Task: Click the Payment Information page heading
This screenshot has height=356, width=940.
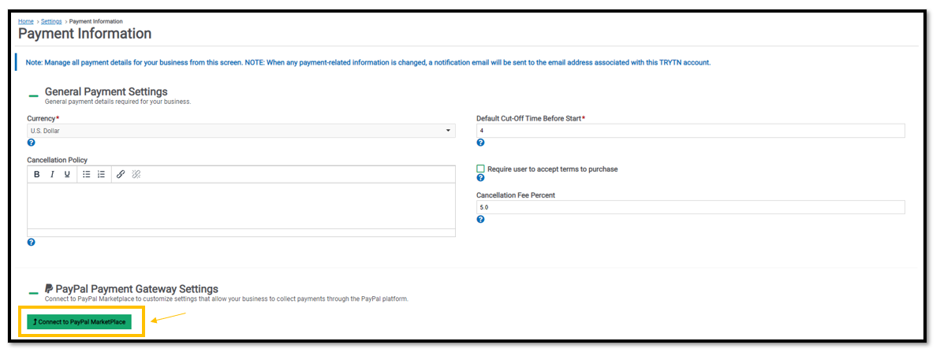Action: pyautogui.click(x=84, y=34)
